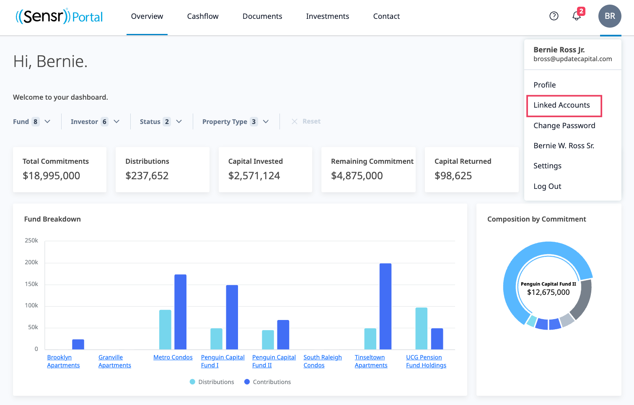
Task: Click the BR user avatar
Action: (x=610, y=16)
